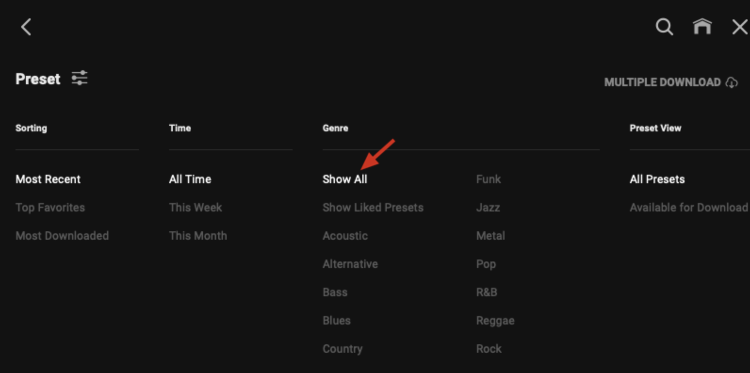Image resolution: width=750 pixels, height=373 pixels.
Task: Sort presets by Most Downloaded
Action: click(x=62, y=235)
